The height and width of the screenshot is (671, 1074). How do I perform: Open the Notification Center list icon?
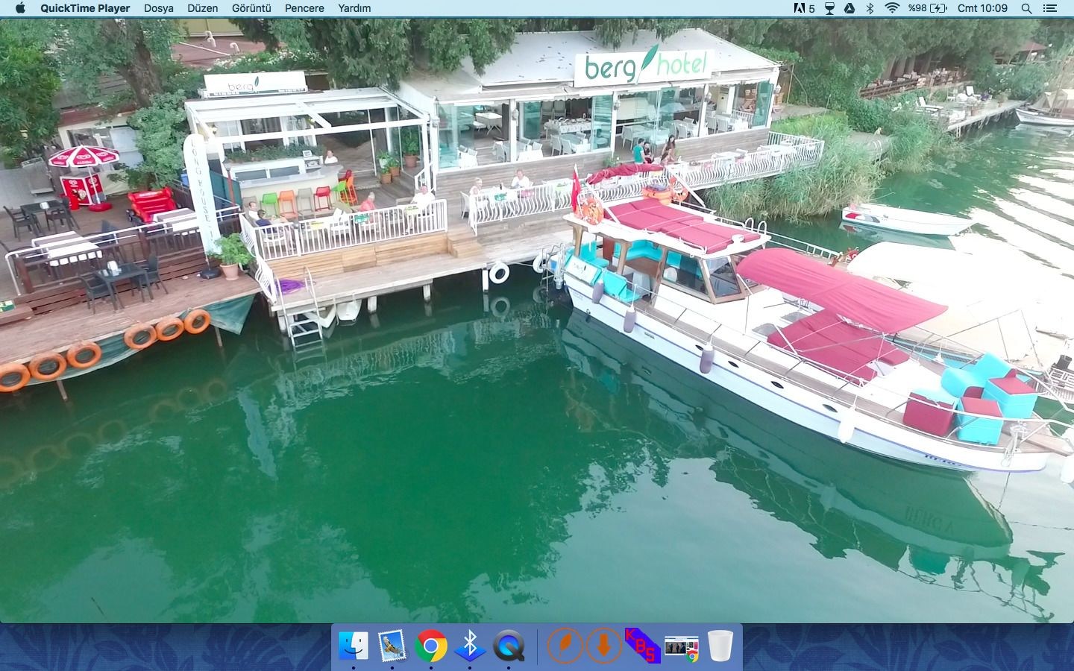pos(1050,8)
